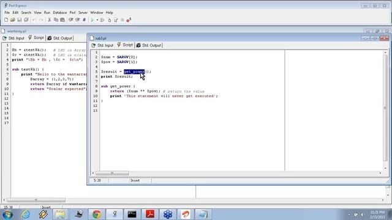Click 'This statement will never get executed' string
This screenshot has width=392, height=220.
click(171, 96)
